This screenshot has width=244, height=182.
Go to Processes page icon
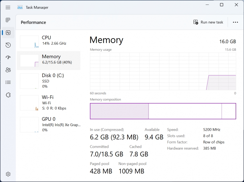(x=8, y=20)
